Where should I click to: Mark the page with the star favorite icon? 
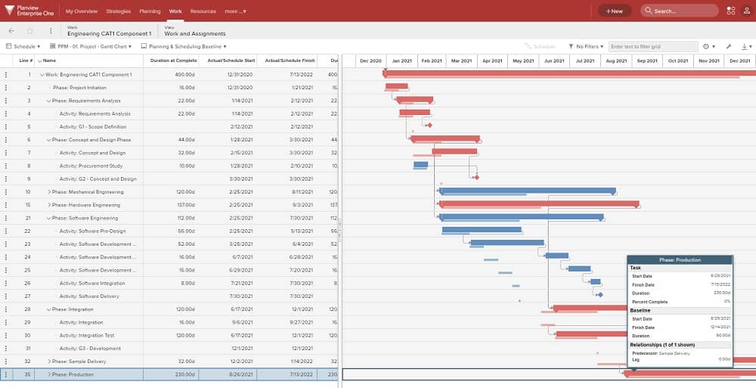point(30,31)
